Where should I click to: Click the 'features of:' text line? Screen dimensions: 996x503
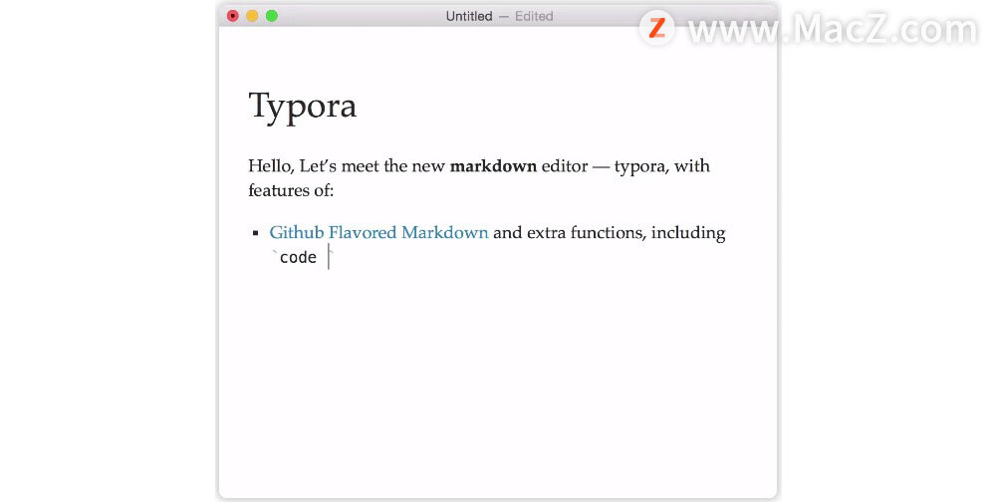[x=291, y=190]
